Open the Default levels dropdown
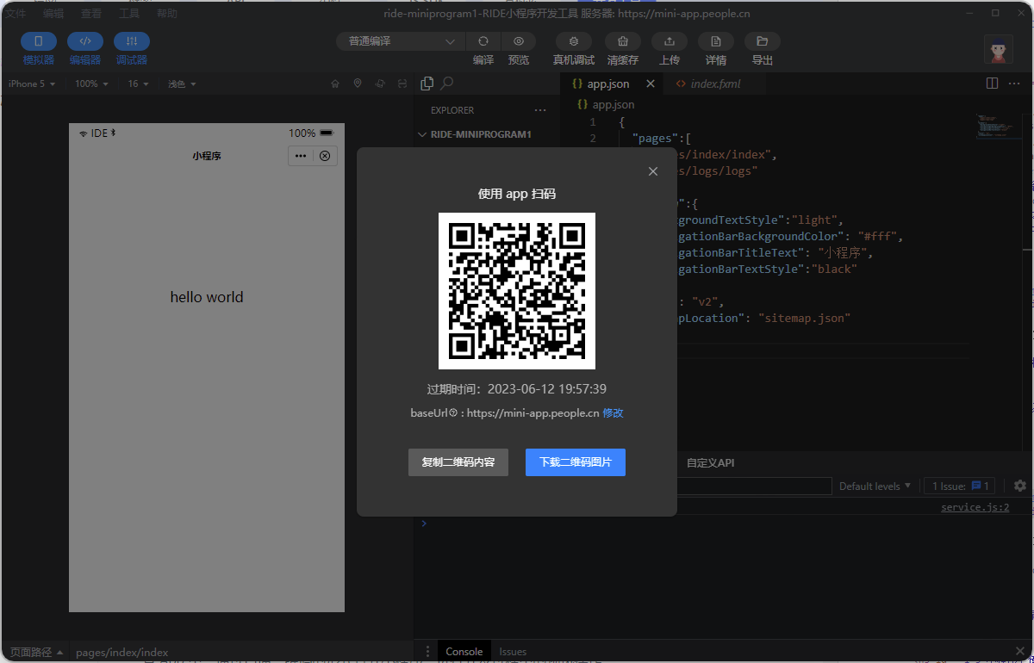The height and width of the screenshot is (663, 1034). [875, 486]
